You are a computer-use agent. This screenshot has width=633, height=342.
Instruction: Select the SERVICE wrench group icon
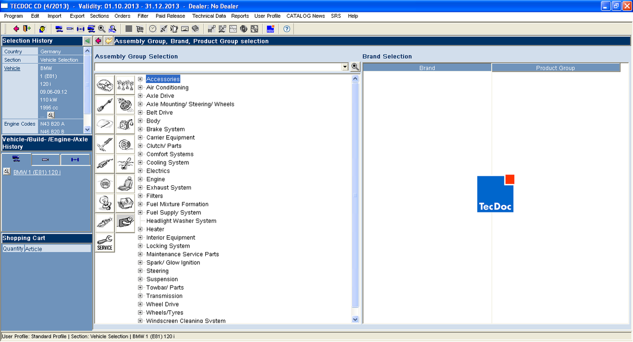pyautogui.click(x=105, y=243)
